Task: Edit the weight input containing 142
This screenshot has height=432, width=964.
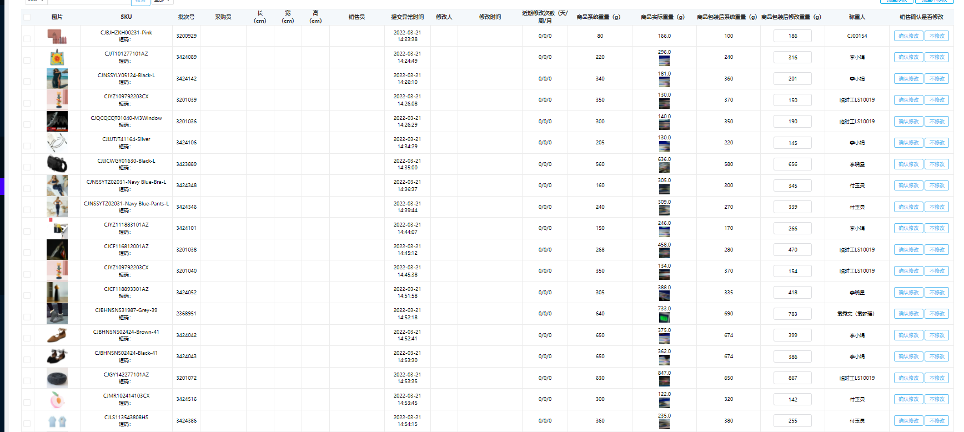Action: [x=792, y=399]
